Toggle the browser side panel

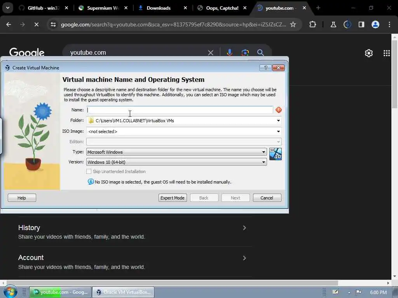click(x=361, y=24)
